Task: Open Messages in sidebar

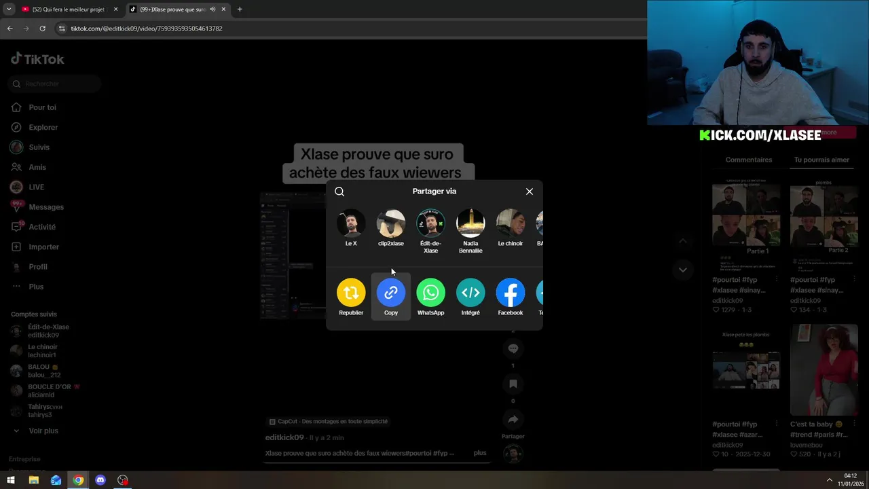Action: pos(46,207)
